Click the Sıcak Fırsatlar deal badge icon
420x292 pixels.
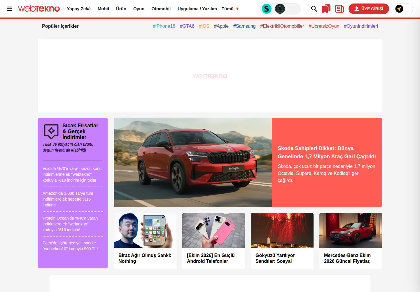[x=51, y=131]
